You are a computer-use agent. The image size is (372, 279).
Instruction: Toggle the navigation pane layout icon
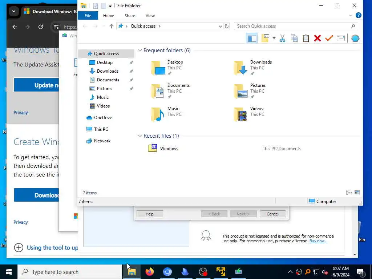pos(252,39)
